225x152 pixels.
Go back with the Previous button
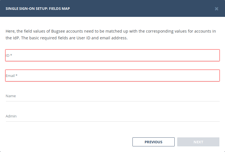(153, 142)
